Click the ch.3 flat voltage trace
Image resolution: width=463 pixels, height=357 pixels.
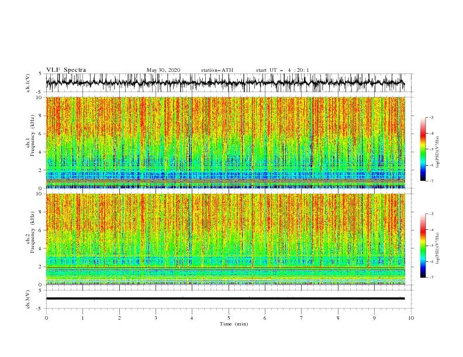click(x=225, y=299)
